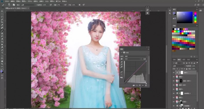Hide the 图层 3 拷贝 2 layer
Screen dimensions: 204x109
[174, 81]
